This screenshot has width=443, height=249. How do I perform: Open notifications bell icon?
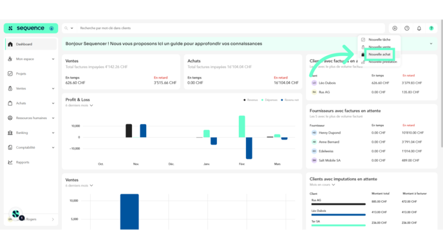419,28
